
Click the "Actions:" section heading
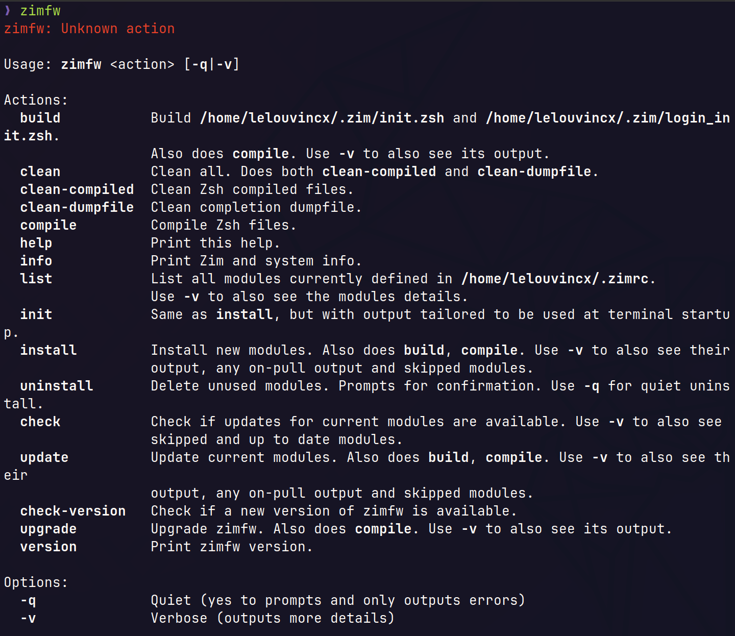tap(36, 100)
